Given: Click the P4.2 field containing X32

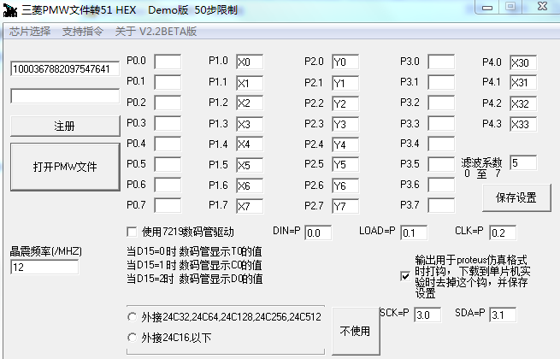Looking at the screenshot, I should click(x=523, y=103).
